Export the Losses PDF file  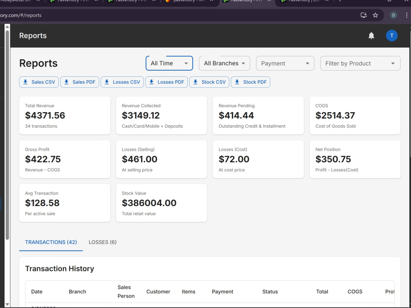166,82
